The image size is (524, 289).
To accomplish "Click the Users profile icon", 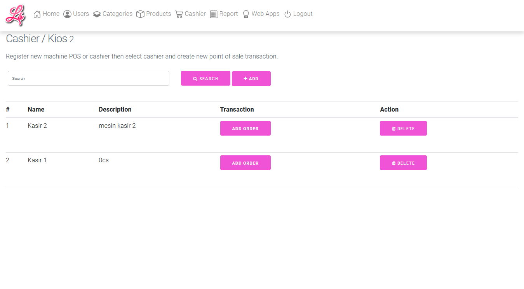I will coord(67,14).
